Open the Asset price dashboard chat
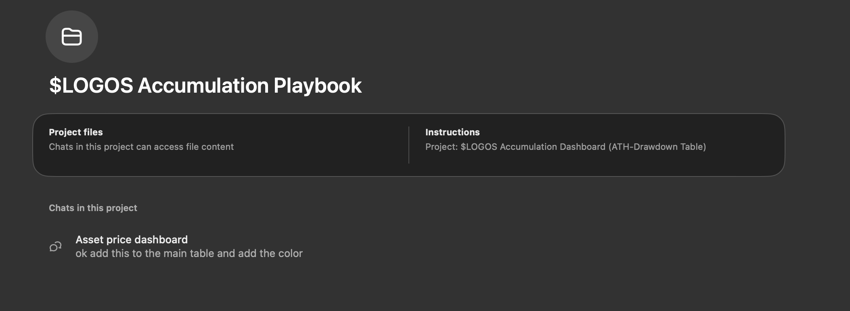Screen dimensions: 850x311 (x=132, y=240)
